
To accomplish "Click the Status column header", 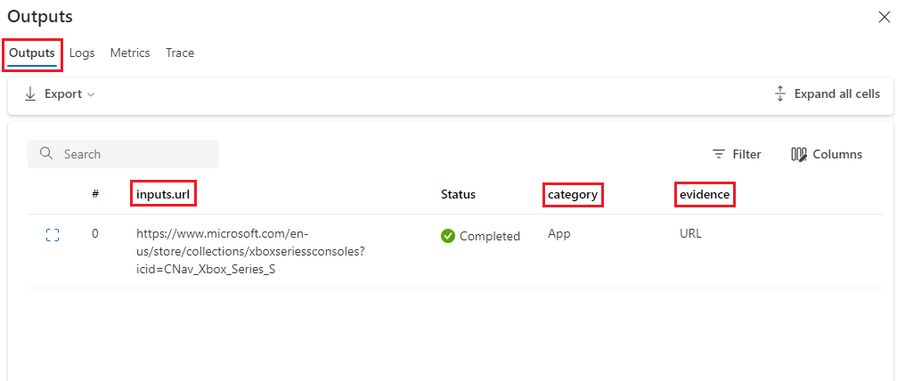I will click(x=458, y=194).
